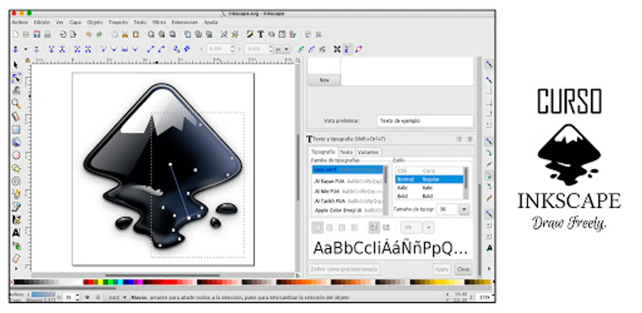Viewport: 642px width, 313px height.
Task: Make selected nodes symmetric
Action: 124,49
